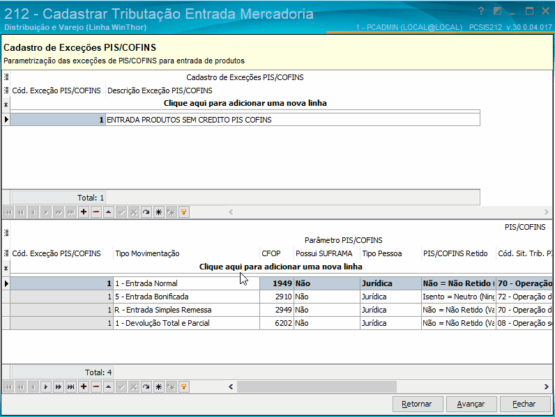Click CFOP cell 2910
This screenshot has height=417, width=555.
tap(277, 297)
